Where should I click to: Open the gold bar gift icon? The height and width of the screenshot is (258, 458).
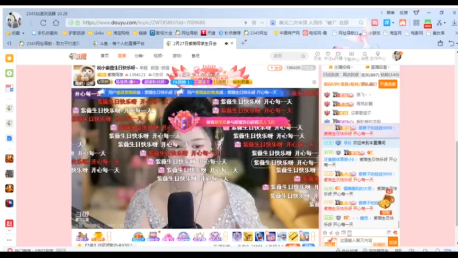pyautogui.click(x=293, y=236)
